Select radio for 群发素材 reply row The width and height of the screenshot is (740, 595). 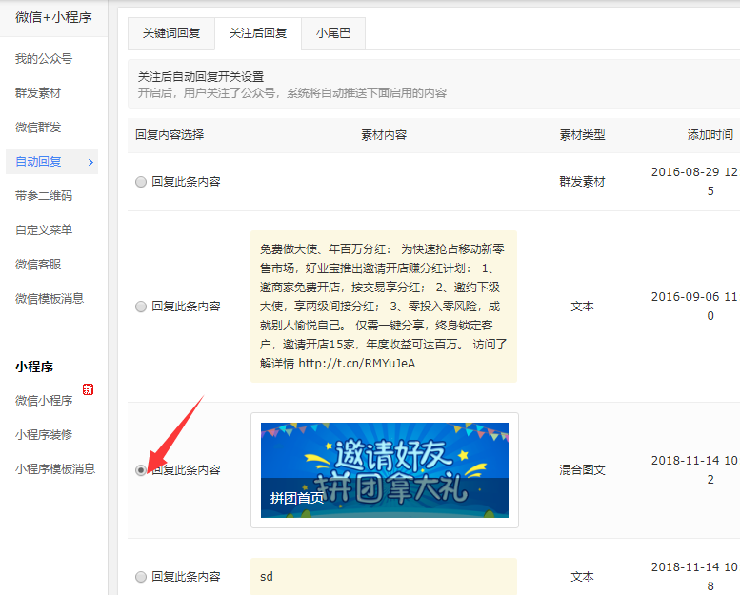coord(141,182)
